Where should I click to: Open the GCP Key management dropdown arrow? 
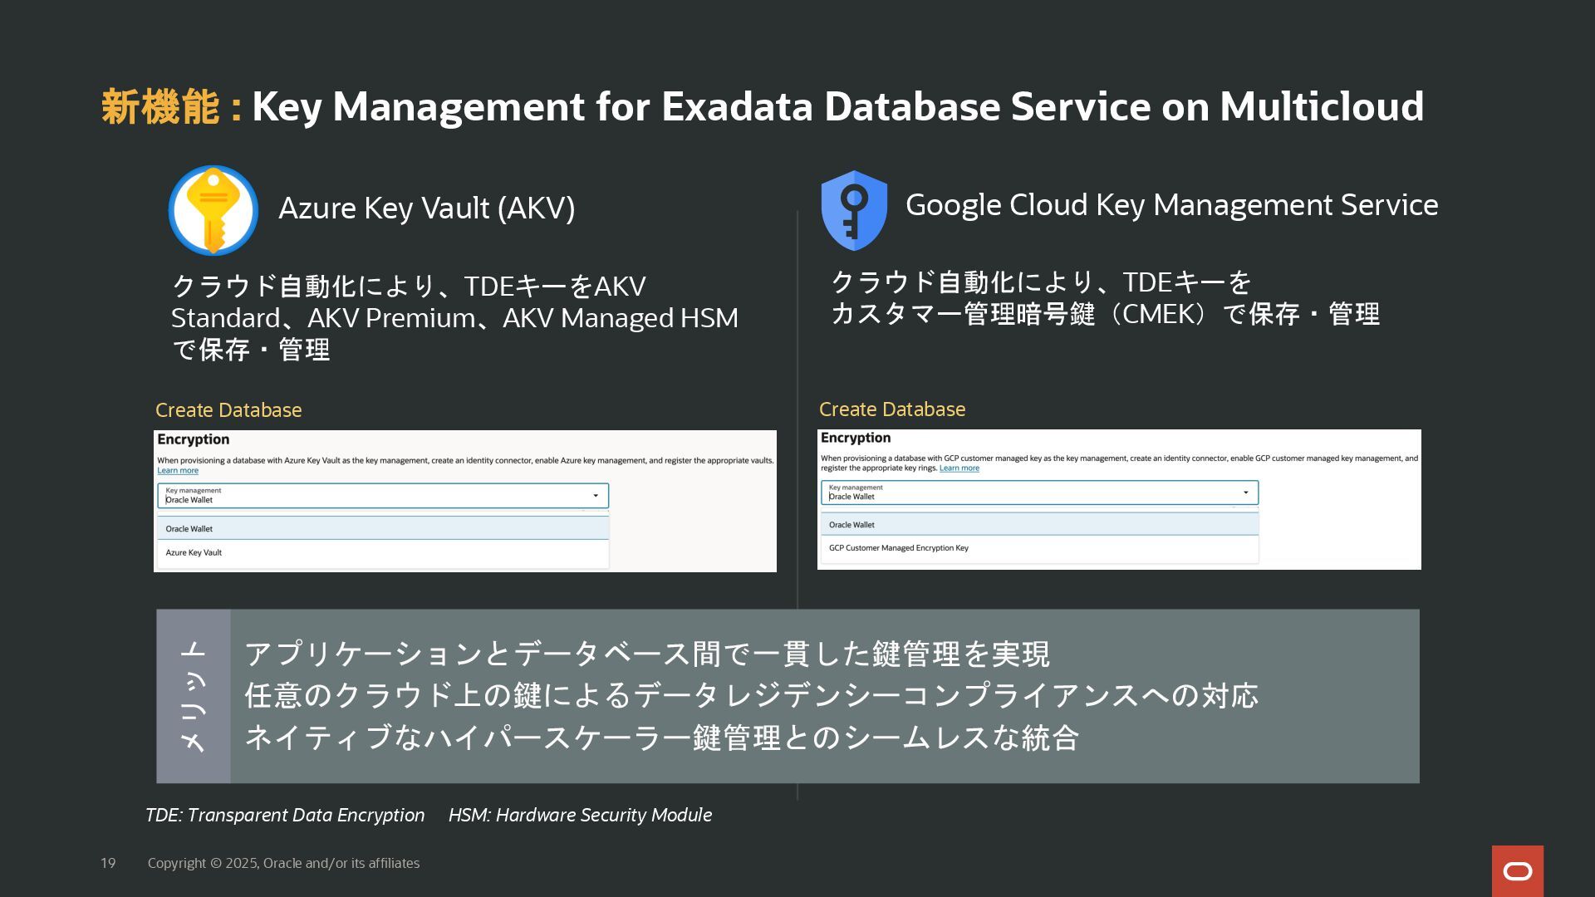click(x=1245, y=493)
